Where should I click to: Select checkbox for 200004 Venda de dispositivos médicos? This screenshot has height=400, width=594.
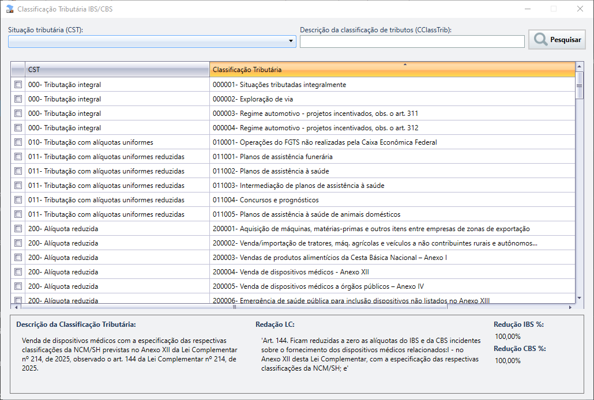(x=18, y=272)
